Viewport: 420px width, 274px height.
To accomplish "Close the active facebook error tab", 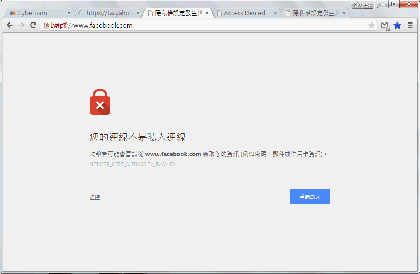I will (x=206, y=13).
